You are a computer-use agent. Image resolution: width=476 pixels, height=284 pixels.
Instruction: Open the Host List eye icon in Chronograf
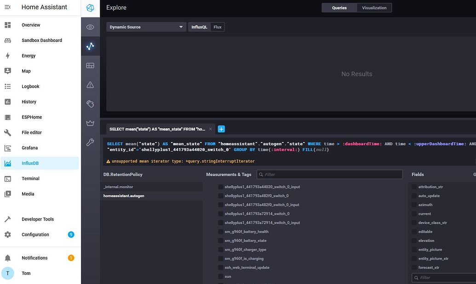[x=90, y=27]
